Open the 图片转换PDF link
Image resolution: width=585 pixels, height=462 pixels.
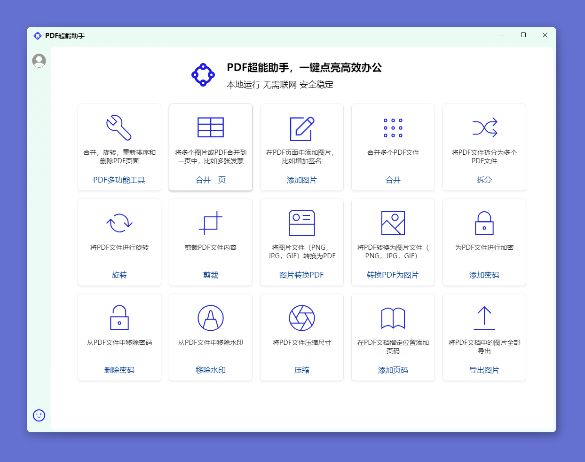click(302, 275)
